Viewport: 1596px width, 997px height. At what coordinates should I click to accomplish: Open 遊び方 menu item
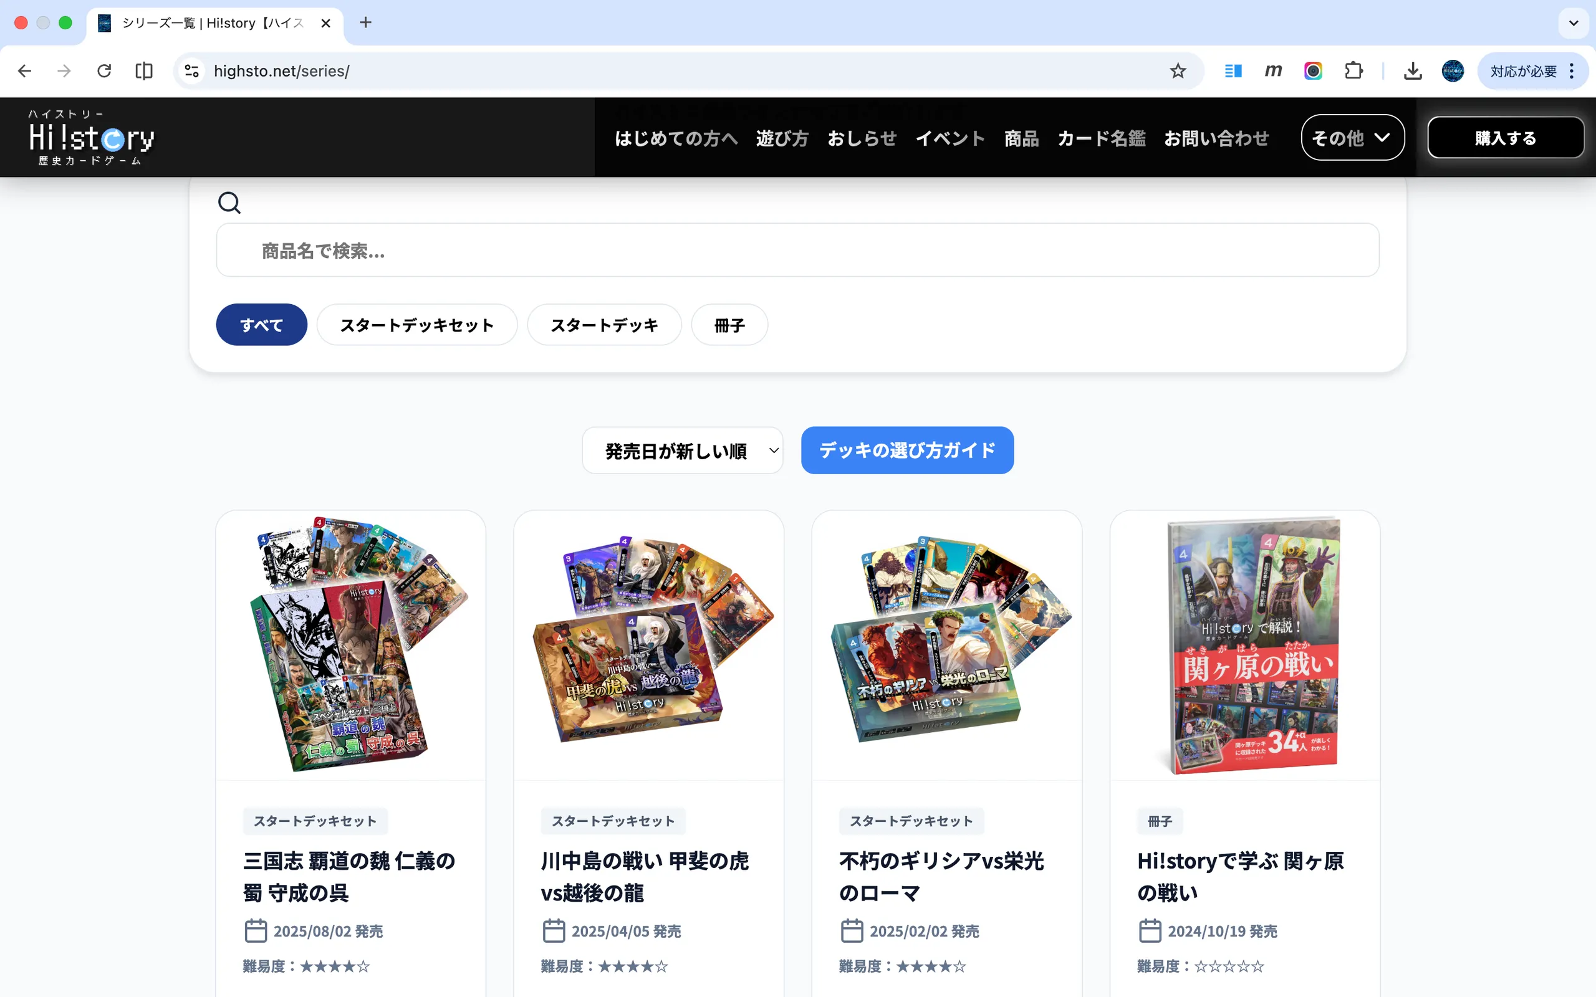tap(782, 138)
